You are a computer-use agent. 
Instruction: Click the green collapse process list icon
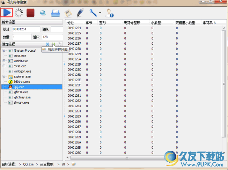[x=54, y=44]
